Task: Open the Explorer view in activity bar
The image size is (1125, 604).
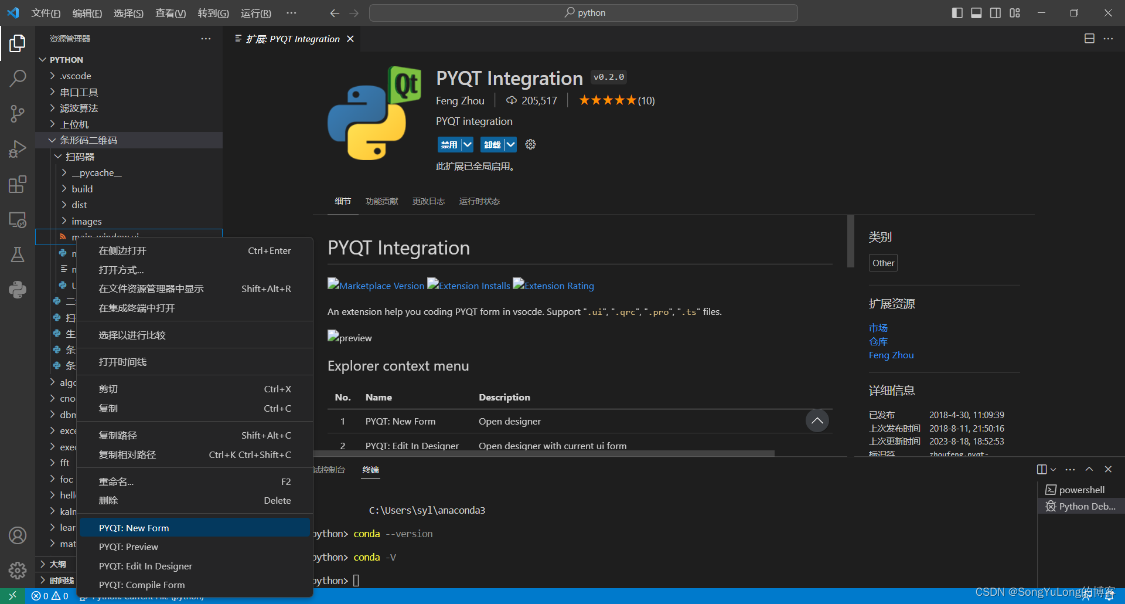Action: (x=18, y=43)
